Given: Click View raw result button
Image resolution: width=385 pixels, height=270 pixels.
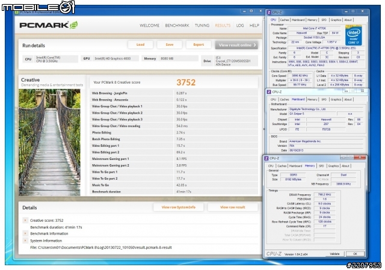Looking at the screenshot, I should [x=233, y=207].
